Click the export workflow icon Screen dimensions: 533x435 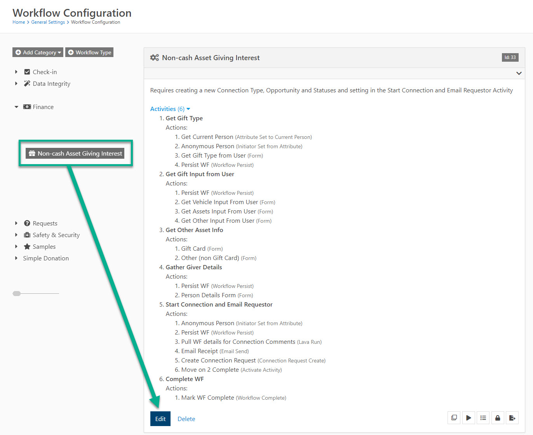512,418
